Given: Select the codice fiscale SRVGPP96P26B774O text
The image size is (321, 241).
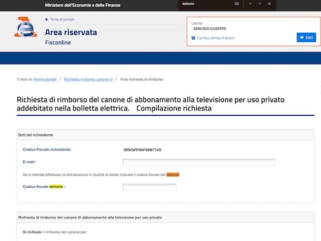Looking at the screenshot, I should pos(142,150).
